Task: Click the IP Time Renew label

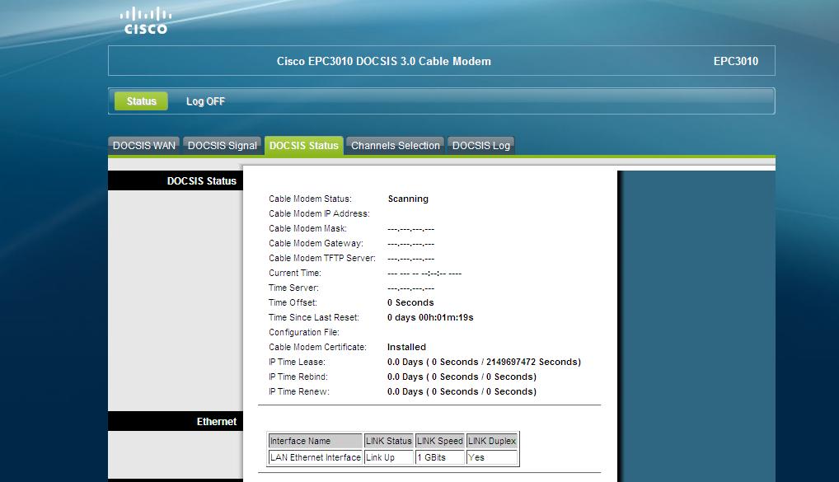Action: pyautogui.click(x=299, y=391)
